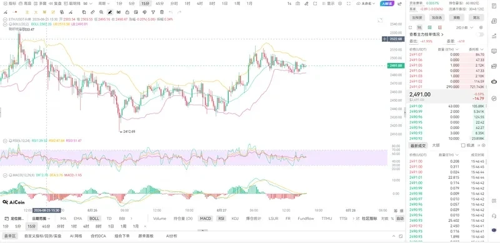Image resolution: width=500 pixels, height=243 pixels.
Task: Click the headset support icon in right sidebar
Action: (x=494, y=216)
